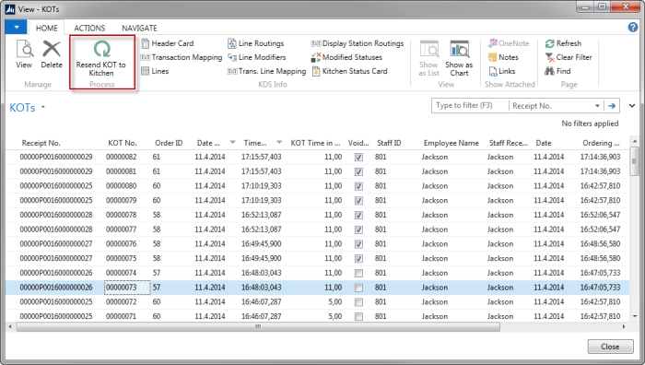Image resolution: width=645 pixels, height=365 pixels.
Task: Click time 16:46:07,287 in row 00000072
Action: coord(261,302)
